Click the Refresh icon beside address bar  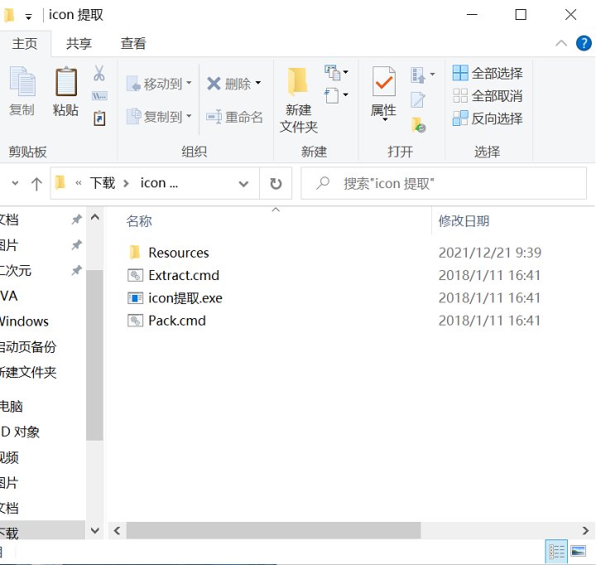[x=276, y=183]
